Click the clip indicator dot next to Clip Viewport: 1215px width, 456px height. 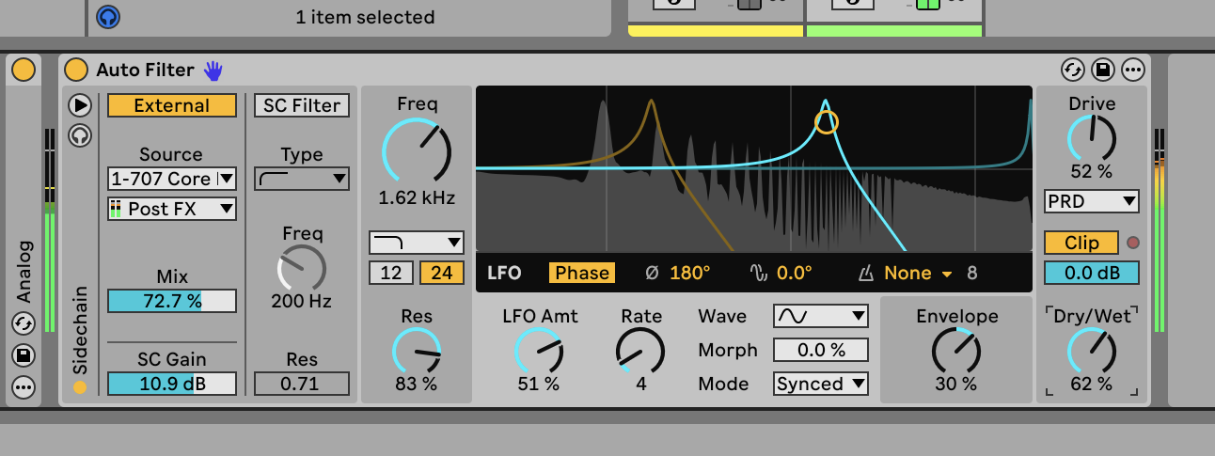pos(1132,243)
